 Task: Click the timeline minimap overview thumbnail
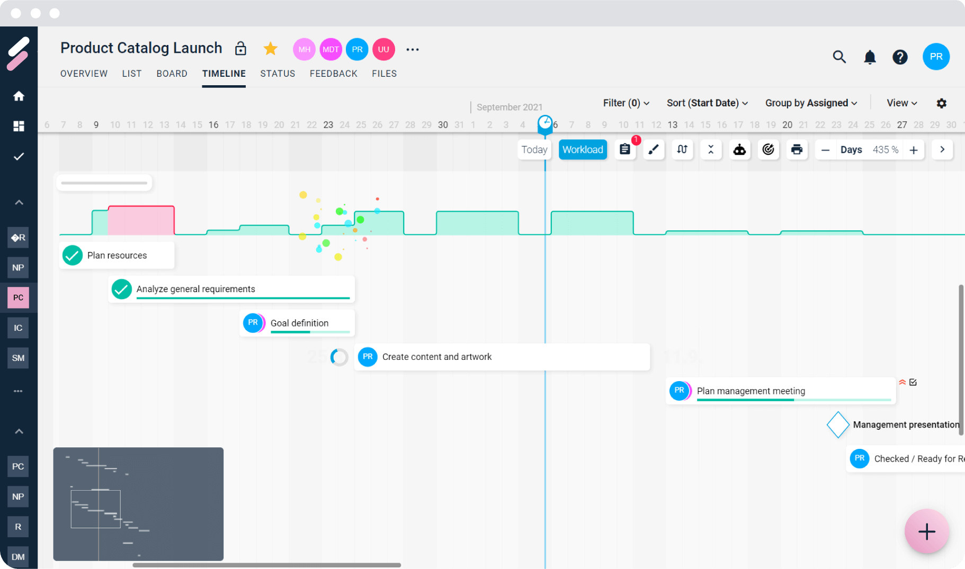pos(138,504)
